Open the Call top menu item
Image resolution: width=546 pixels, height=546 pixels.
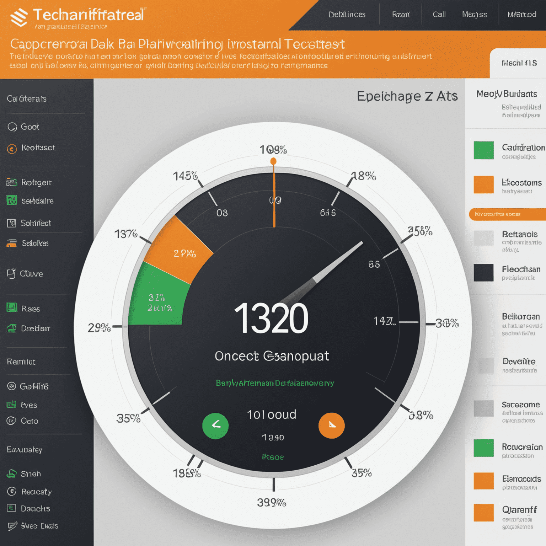pos(439,15)
